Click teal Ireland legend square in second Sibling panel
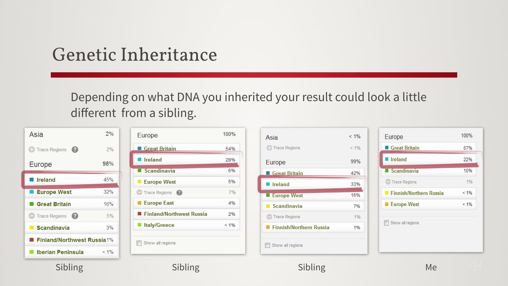Screen dimensions: 508x286 (x=139, y=160)
